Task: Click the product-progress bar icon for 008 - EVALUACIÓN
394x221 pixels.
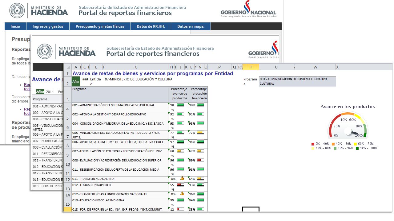Action: click(180, 160)
